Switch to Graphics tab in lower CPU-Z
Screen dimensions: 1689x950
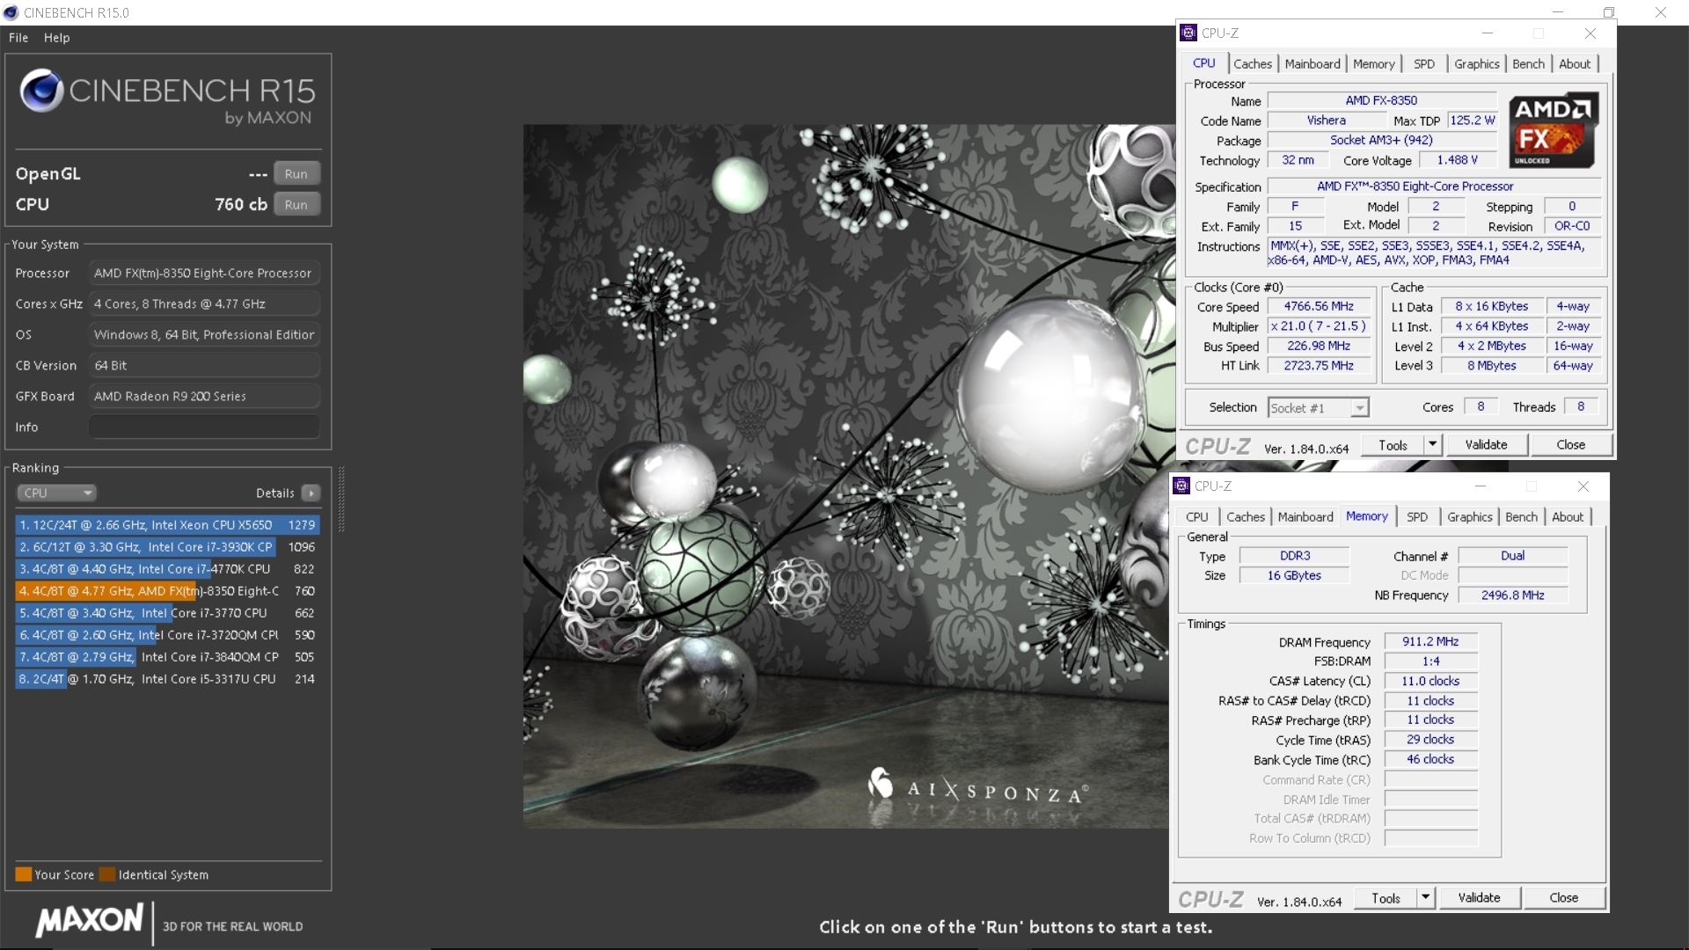1470,517
